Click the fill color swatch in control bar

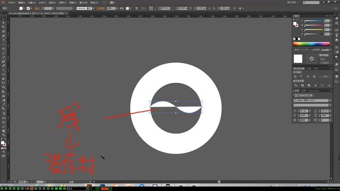click(21, 8)
